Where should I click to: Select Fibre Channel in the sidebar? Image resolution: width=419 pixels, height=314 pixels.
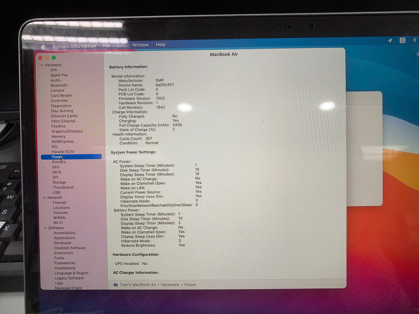click(63, 121)
